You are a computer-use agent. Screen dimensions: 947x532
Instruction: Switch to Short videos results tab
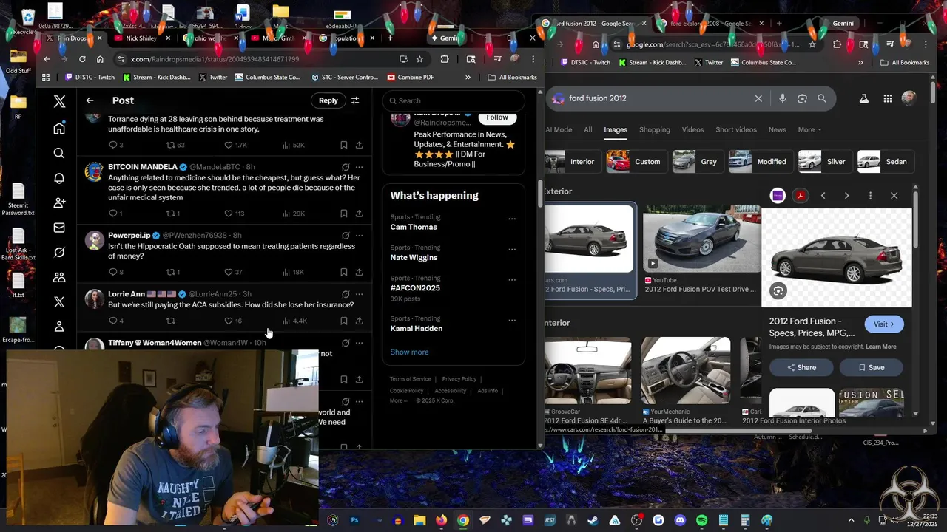[736, 129]
